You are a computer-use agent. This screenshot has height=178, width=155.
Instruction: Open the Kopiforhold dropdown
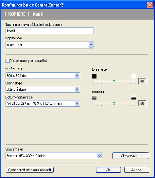tap(50, 45)
